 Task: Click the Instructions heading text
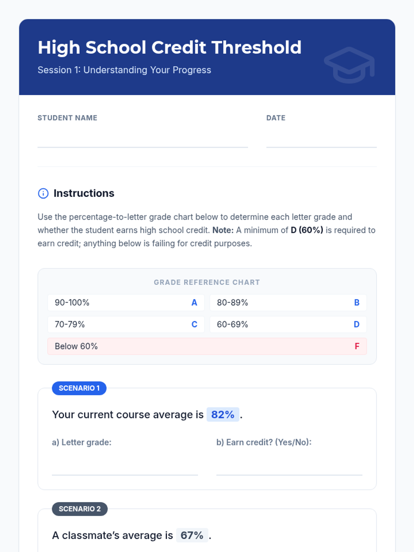[x=84, y=193]
